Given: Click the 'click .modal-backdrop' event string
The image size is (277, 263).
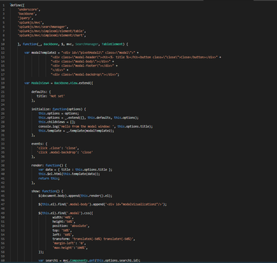Looking at the screenshot, I should coord(58,152).
